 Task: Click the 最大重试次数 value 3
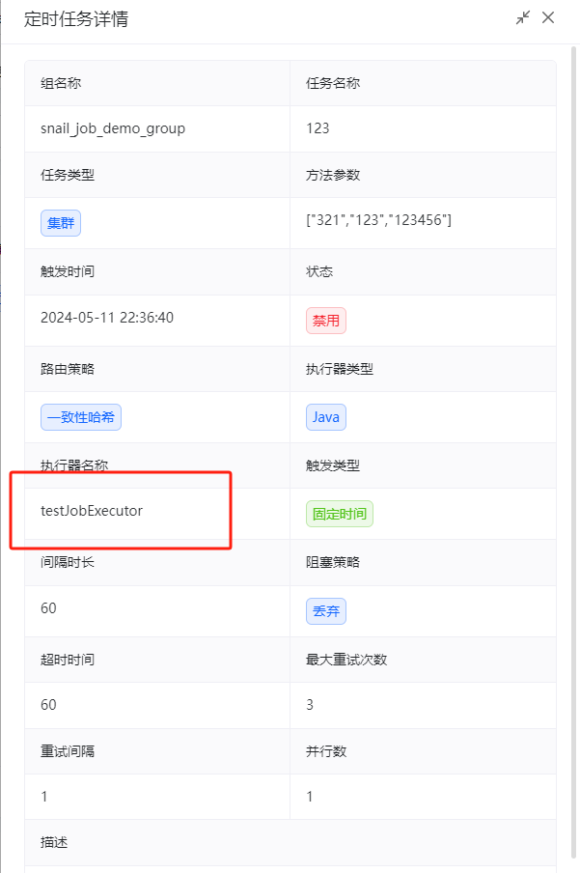pos(310,705)
